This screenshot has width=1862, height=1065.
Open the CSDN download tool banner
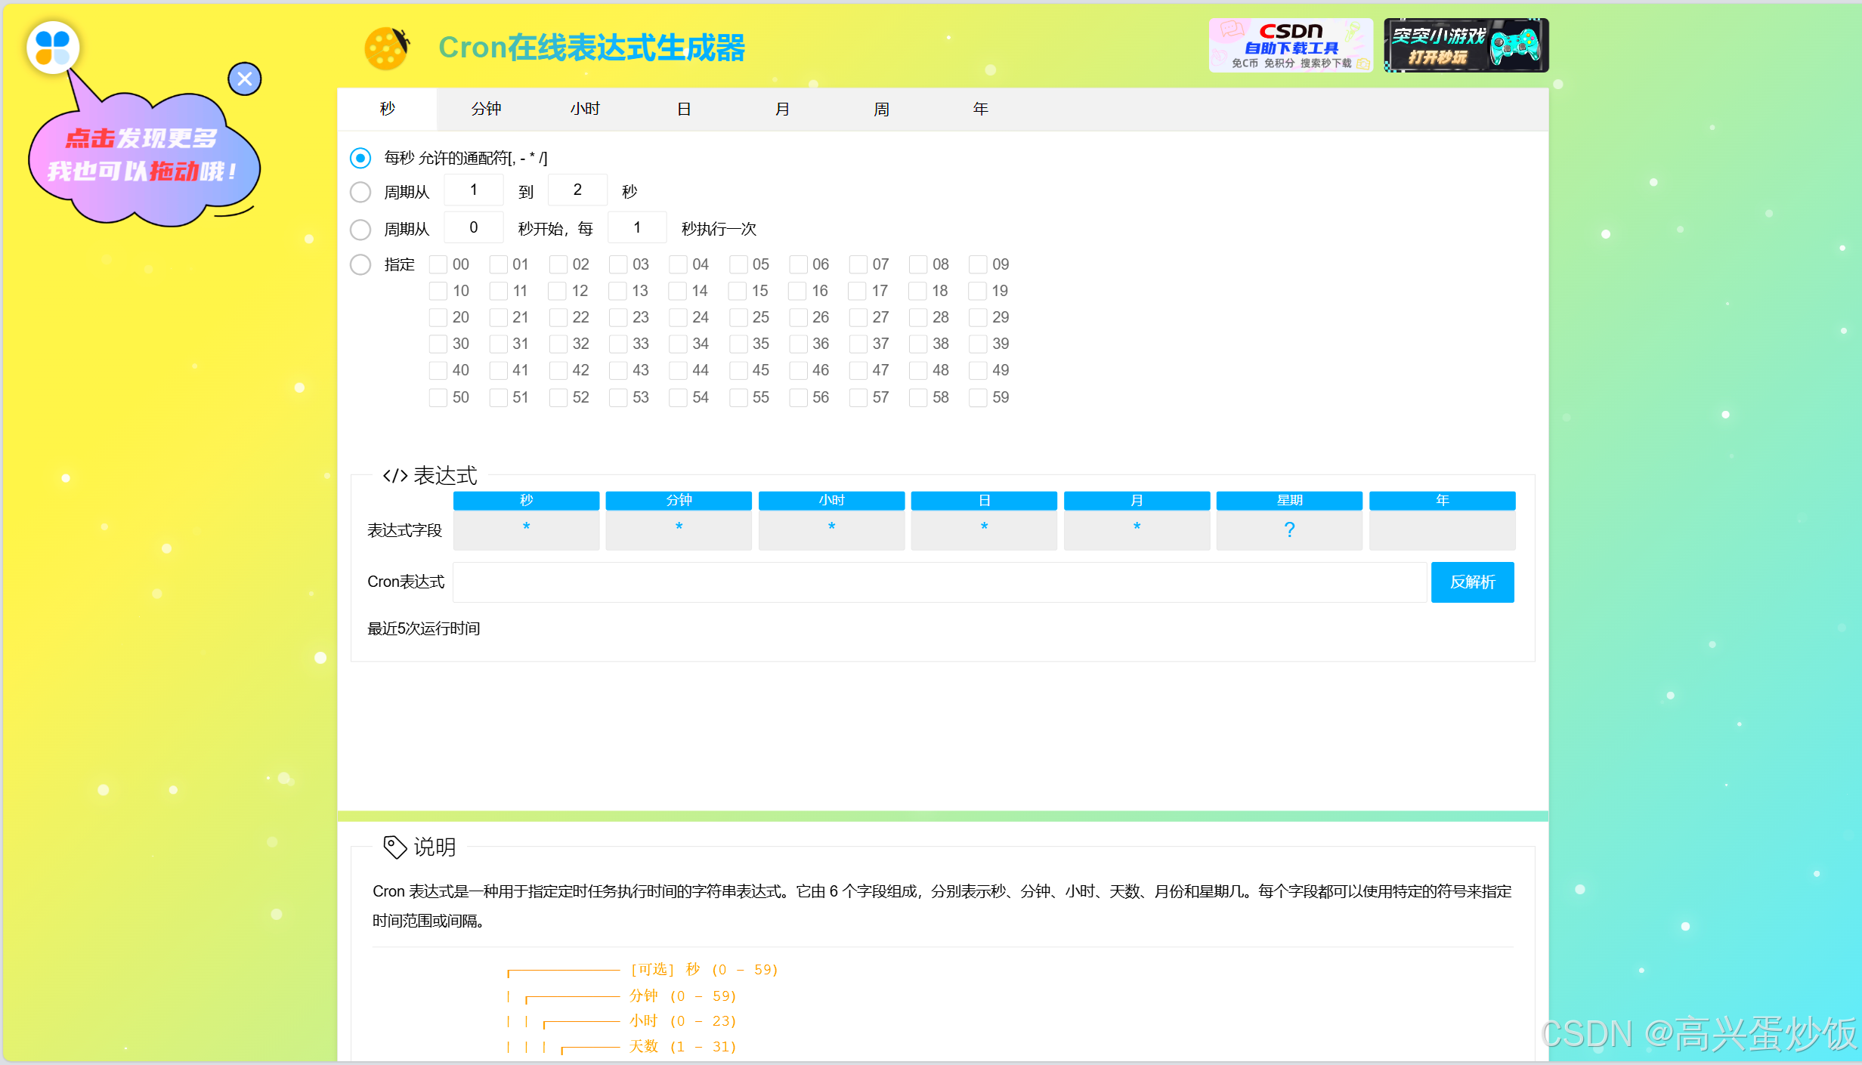tap(1290, 45)
